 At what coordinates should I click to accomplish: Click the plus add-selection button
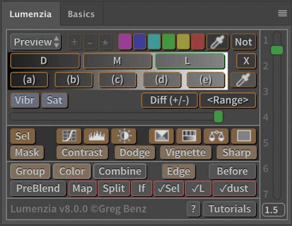(74, 42)
